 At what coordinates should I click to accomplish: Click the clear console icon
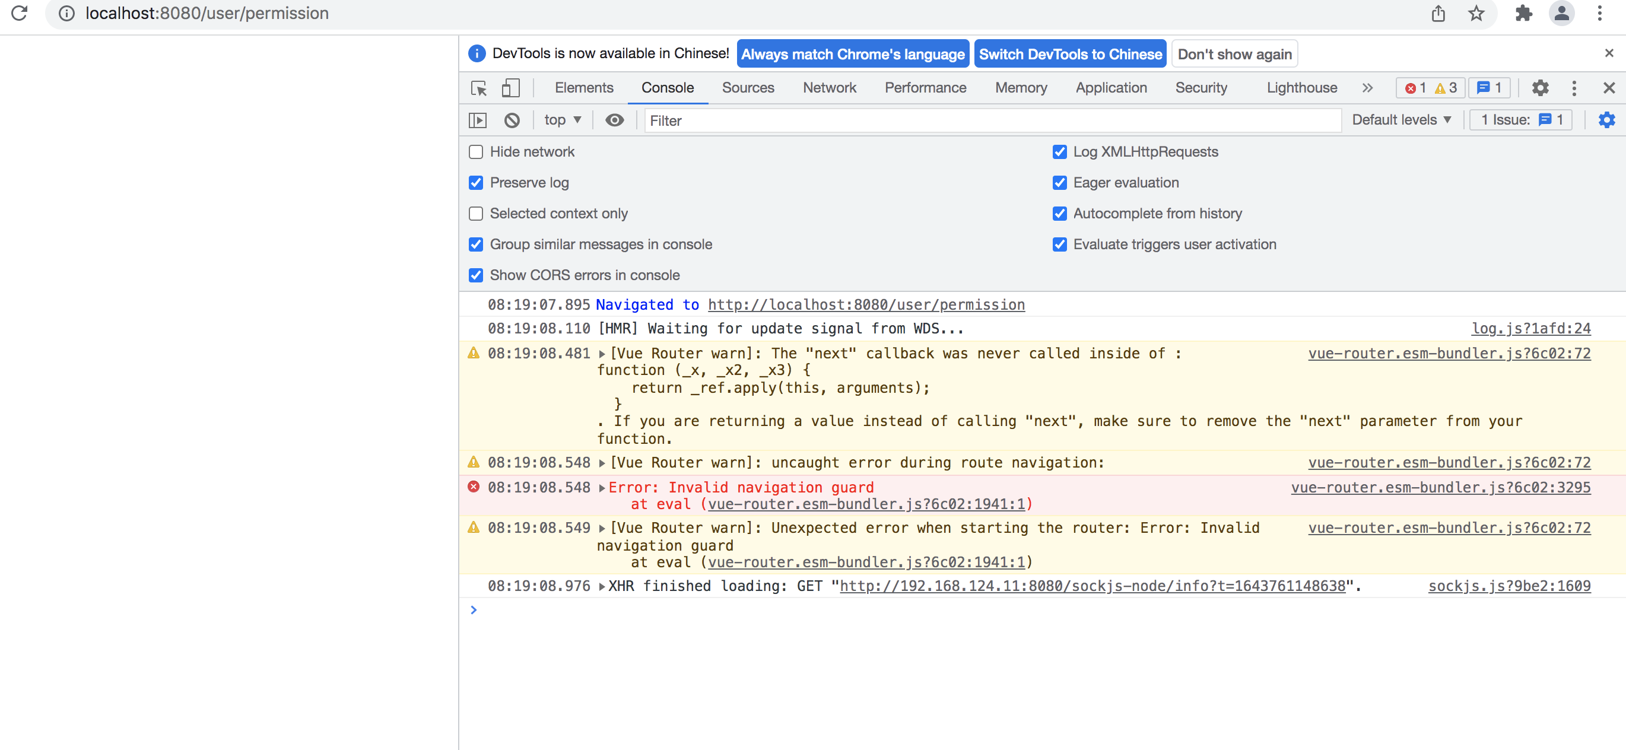512,120
